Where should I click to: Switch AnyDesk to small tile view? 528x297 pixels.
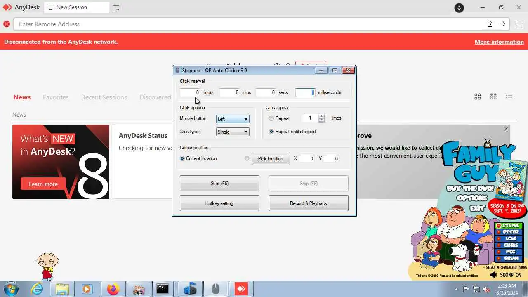coord(493,97)
